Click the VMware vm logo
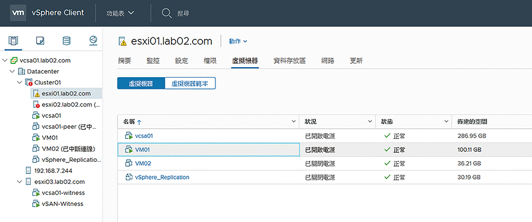The width and height of the screenshot is (532, 222). tap(18, 13)
